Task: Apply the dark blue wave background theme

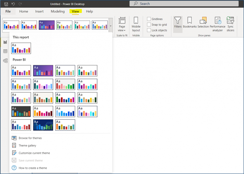Action: pyautogui.click(x=43, y=125)
